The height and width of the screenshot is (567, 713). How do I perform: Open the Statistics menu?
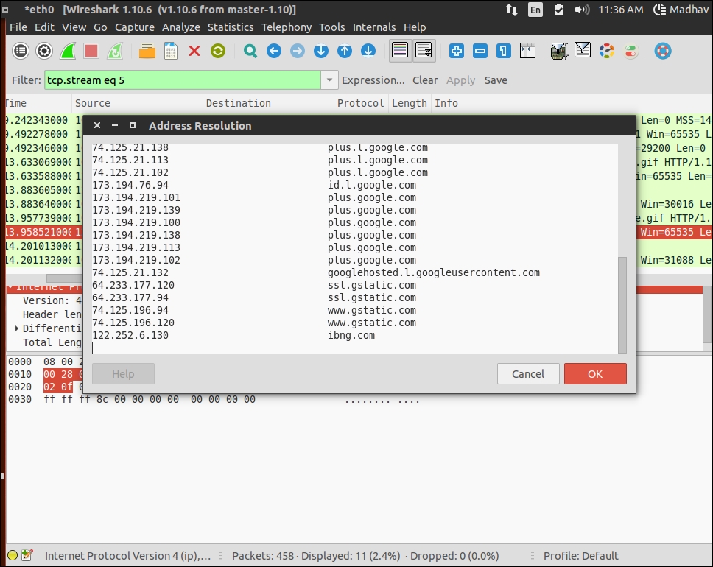pyautogui.click(x=231, y=27)
